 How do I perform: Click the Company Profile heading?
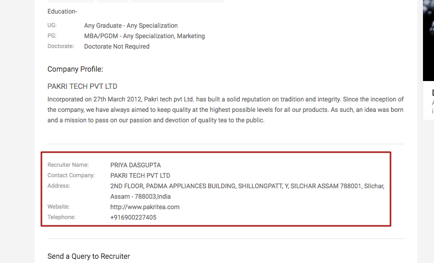[x=75, y=69]
